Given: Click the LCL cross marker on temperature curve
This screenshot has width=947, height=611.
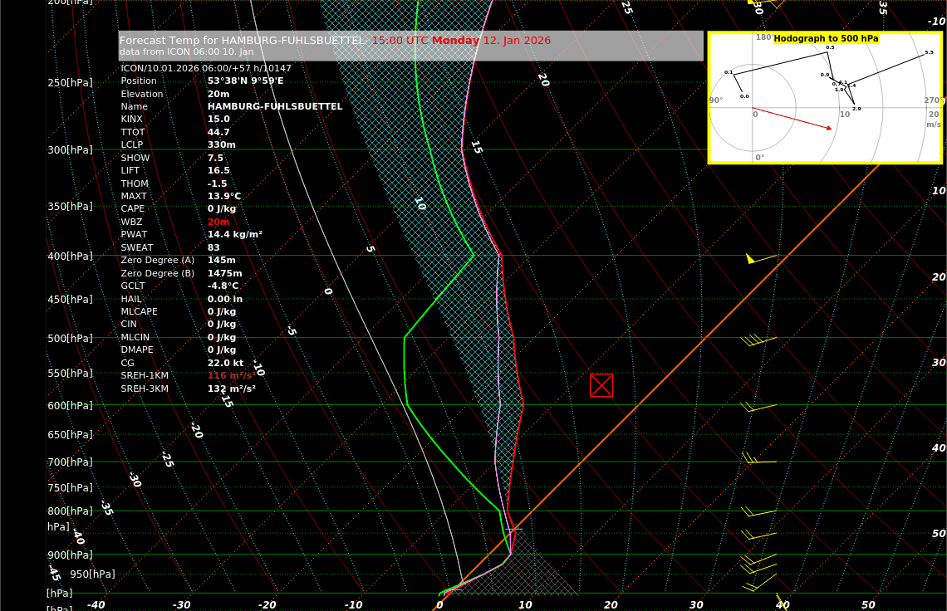Looking at the screenshot, I should tap(514, 529).
